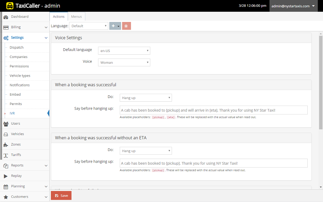Select the Tariffs sidebar icon
The image size is (323, 202).
pos(6,155)
